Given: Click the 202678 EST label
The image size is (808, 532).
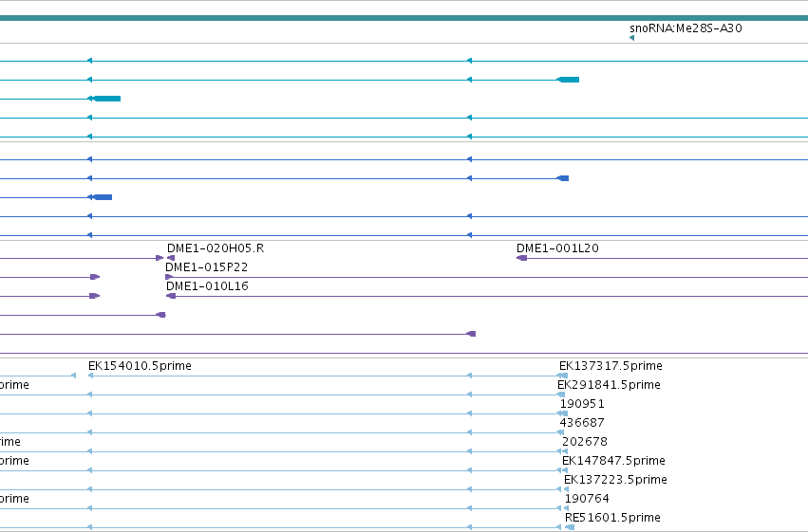Looking at the screenshot, I should click(585, 442).
